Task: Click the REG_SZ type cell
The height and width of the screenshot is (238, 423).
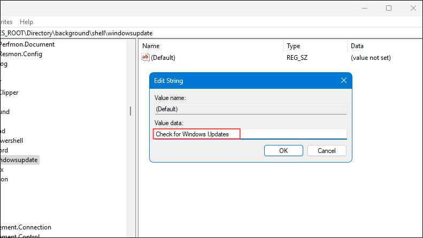Action: (x=297, y=58)
